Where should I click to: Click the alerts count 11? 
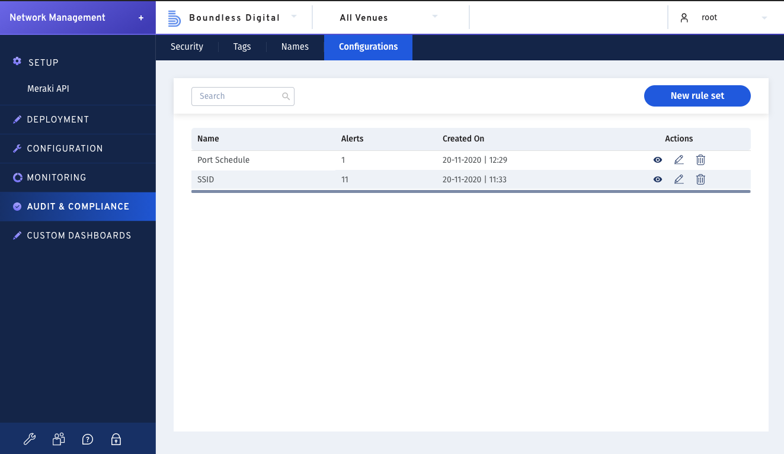click(x=345, y=179)
